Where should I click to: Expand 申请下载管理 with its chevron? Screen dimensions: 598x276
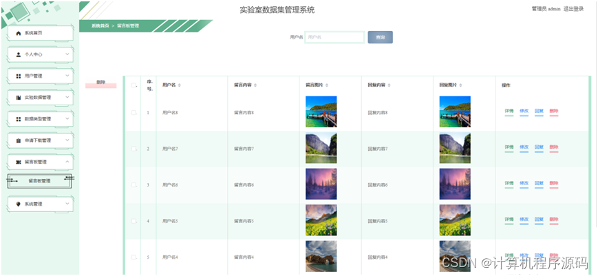(67, 140)
